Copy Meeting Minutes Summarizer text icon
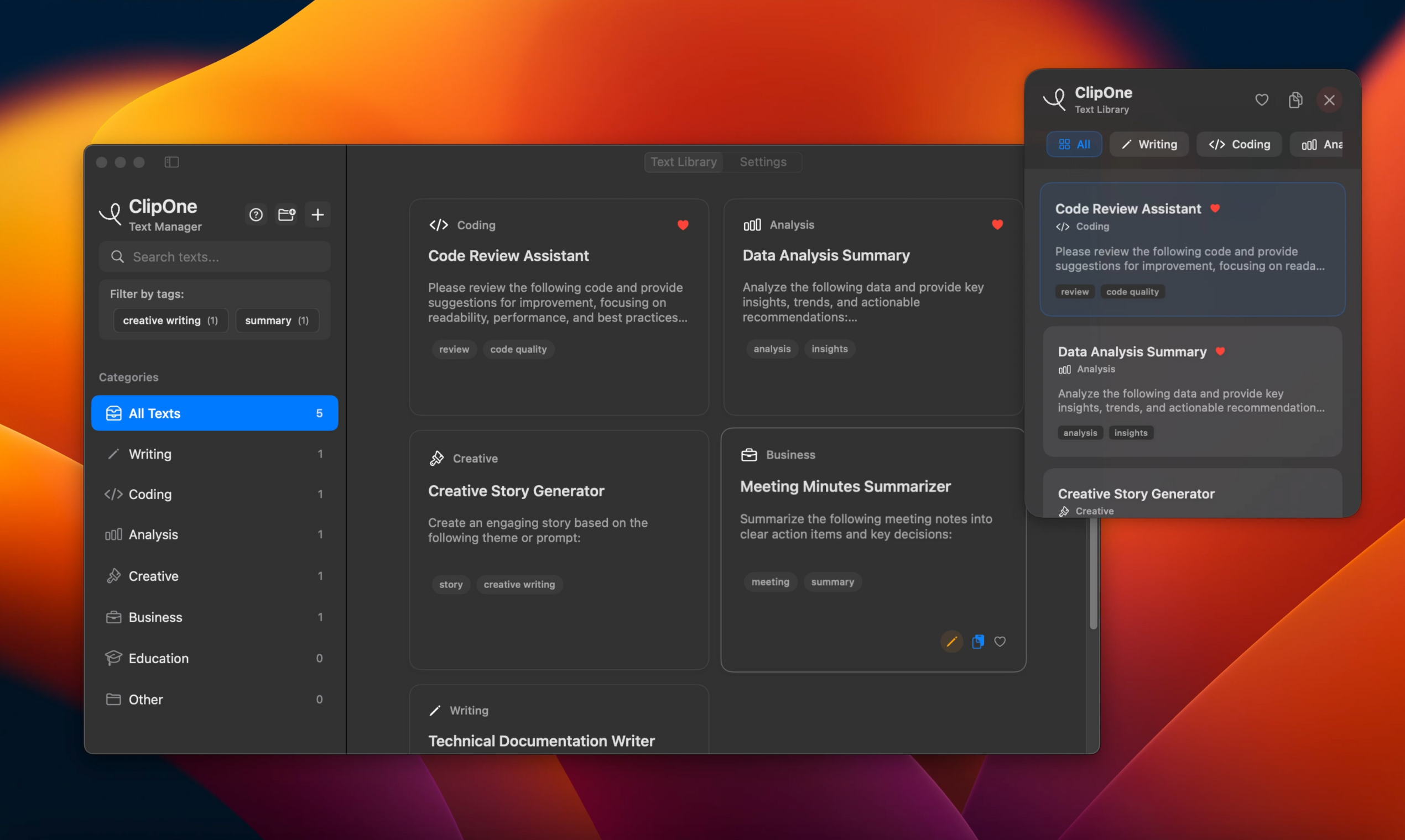 tap(978, 641)
